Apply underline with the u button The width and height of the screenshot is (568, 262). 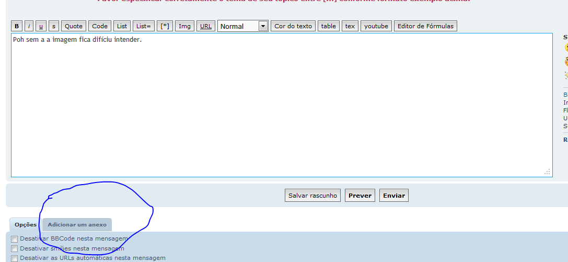coord(41,26)
